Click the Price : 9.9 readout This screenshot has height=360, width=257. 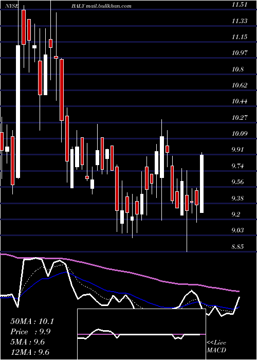click(x=30, y=332)
